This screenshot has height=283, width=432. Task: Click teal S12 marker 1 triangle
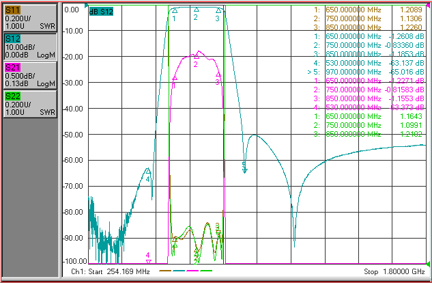[175, 11]
